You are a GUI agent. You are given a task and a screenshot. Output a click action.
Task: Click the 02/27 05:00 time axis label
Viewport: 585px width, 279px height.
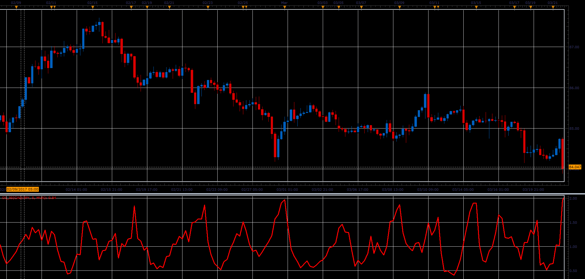click(x=252, y=190)
